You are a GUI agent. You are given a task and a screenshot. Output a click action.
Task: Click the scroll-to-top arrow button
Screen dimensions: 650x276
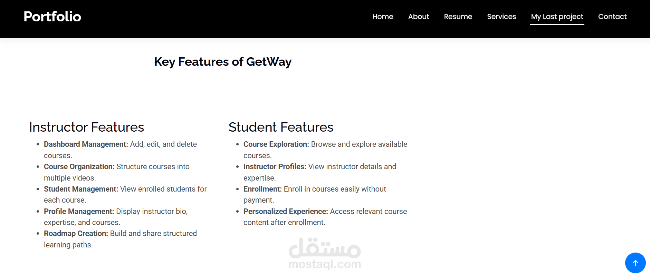tap(635, 263)
